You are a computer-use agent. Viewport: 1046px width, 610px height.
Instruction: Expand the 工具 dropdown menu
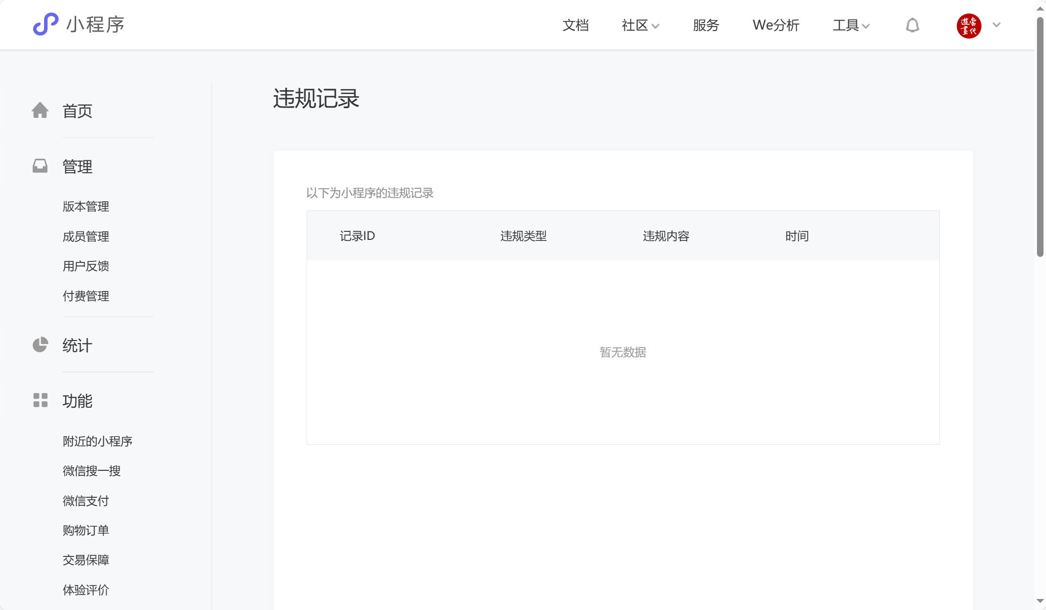pos(851,25)
